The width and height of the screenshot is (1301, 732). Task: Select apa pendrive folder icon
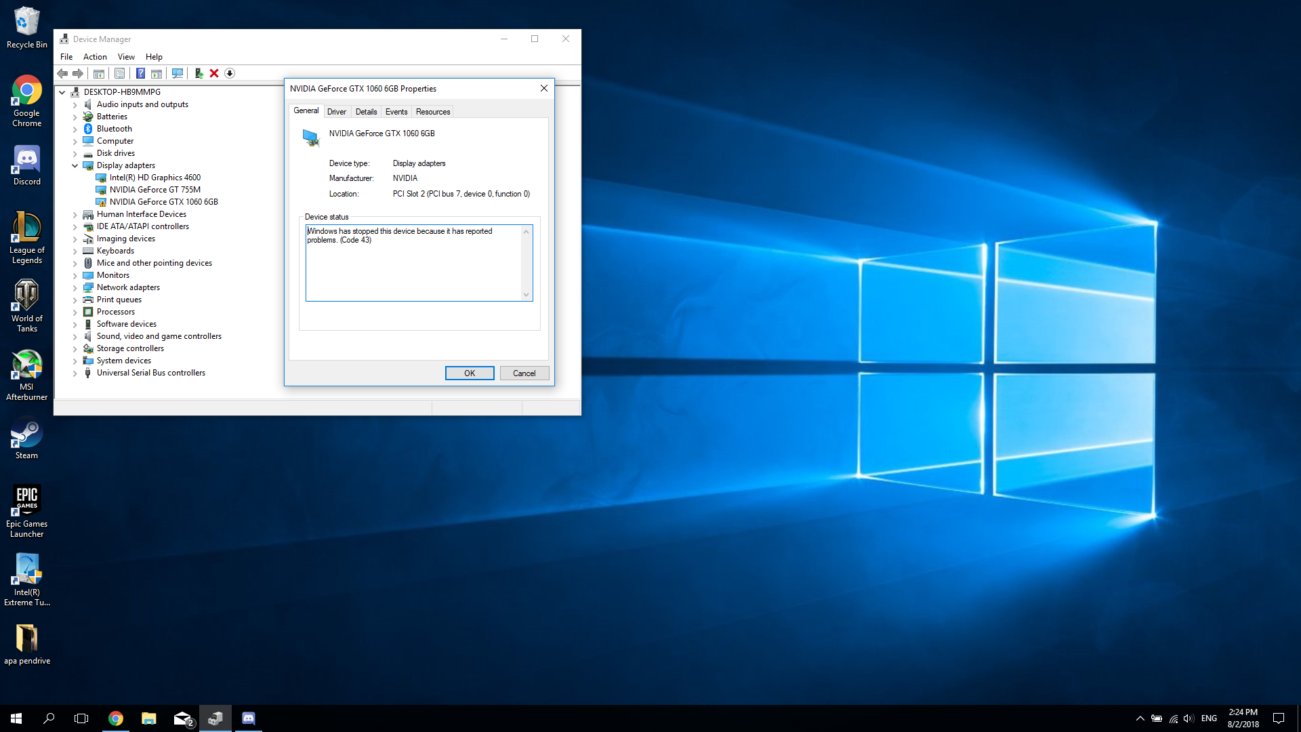(x=26, y=644)
